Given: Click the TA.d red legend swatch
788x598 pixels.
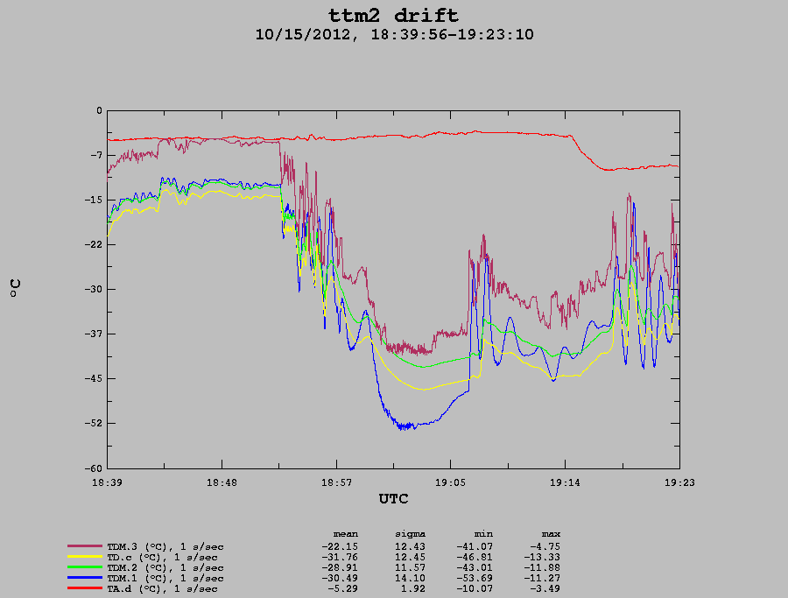Looking at the screenshot, I should click(x=85, y=588).
